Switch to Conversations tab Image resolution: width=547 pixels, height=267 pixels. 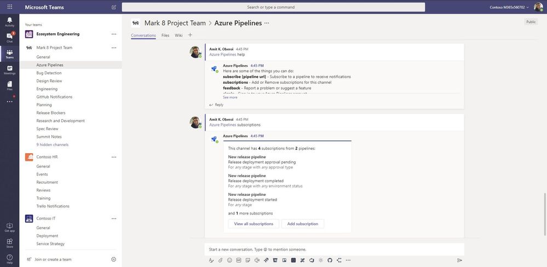[143, 35]
